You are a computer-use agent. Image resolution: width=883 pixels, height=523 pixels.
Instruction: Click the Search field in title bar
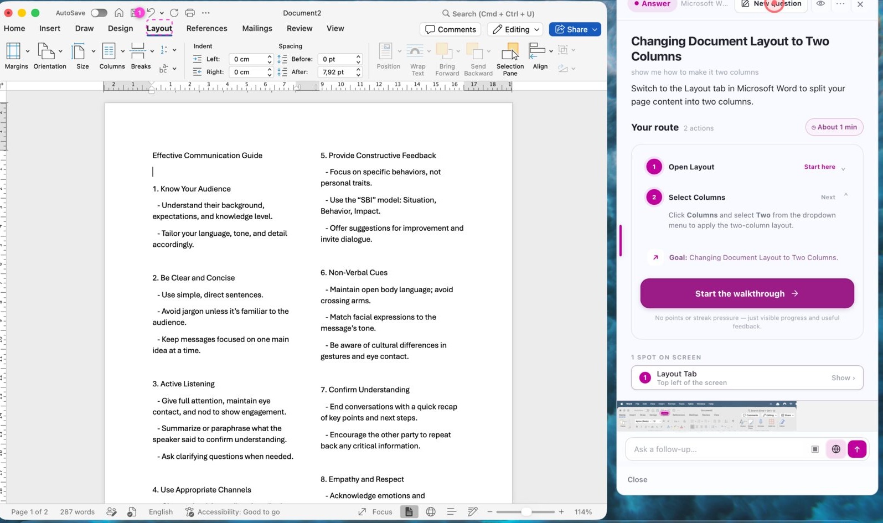click(488, 13)
